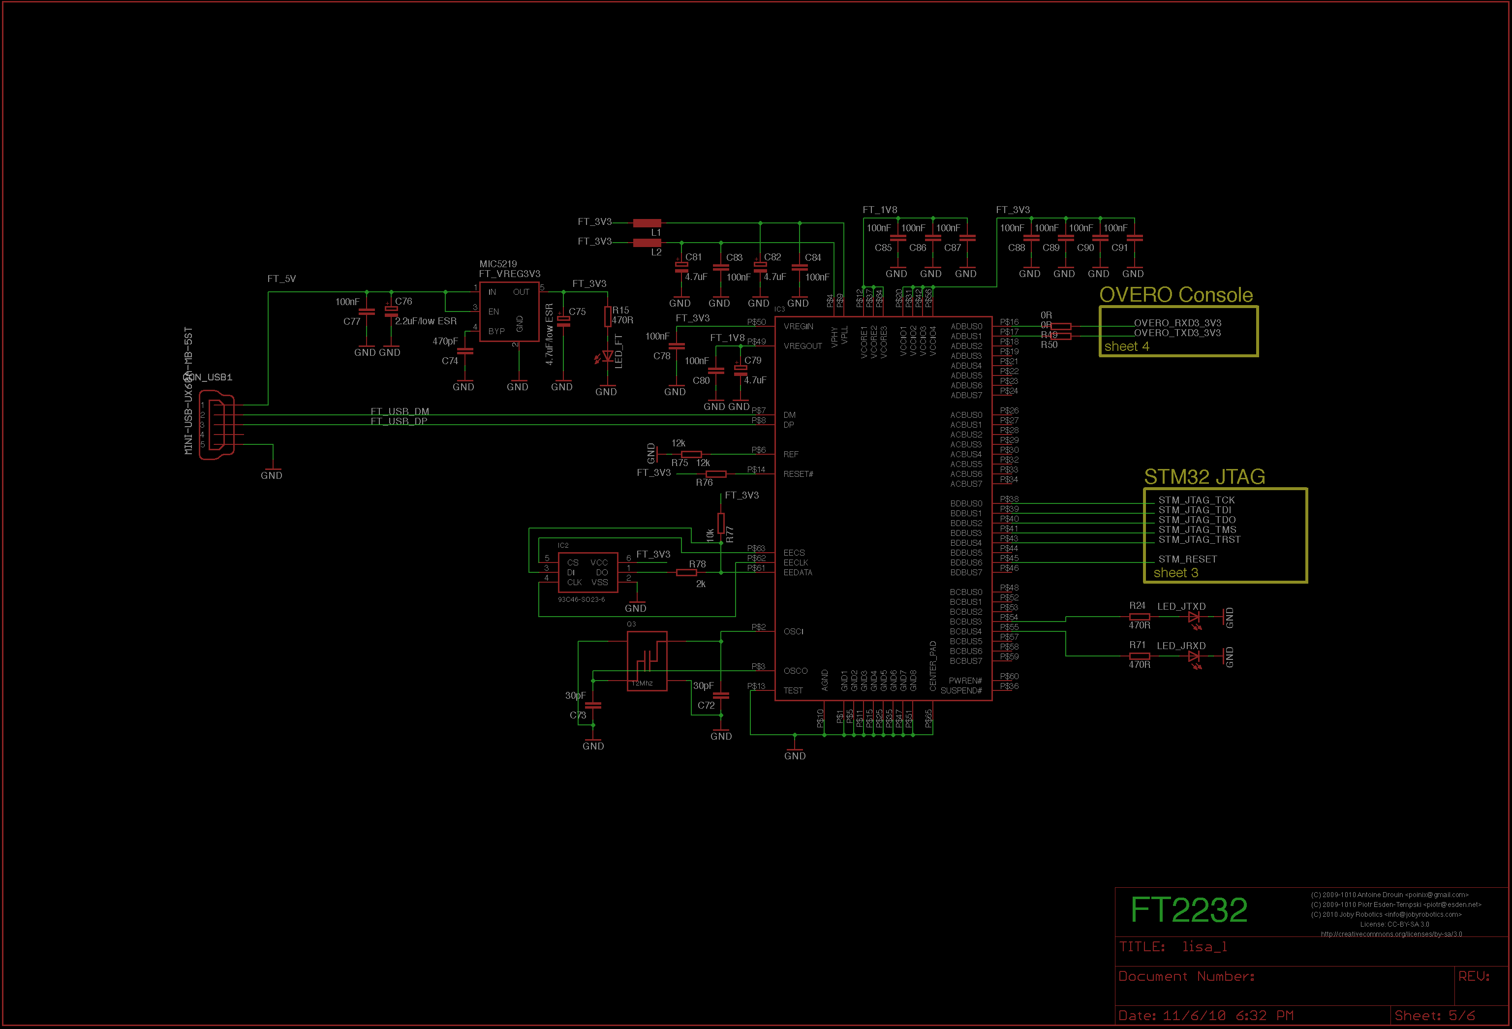Select the VREGIN pin label on IC3
Viewport: 1512px width, 1029px height.
(x=798, y=327)
